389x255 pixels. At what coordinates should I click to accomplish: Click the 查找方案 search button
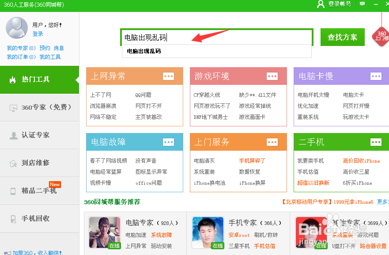click(x=342, y=37)
